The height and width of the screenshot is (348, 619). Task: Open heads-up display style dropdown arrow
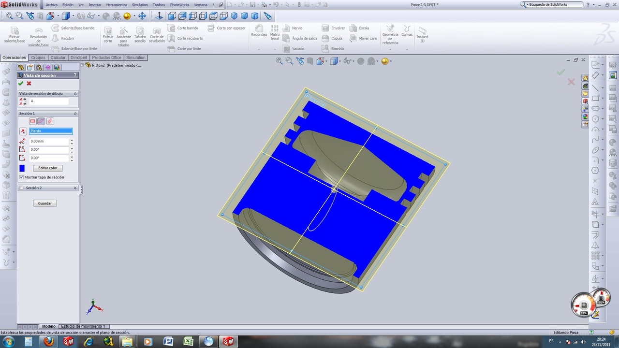(340, 61)
